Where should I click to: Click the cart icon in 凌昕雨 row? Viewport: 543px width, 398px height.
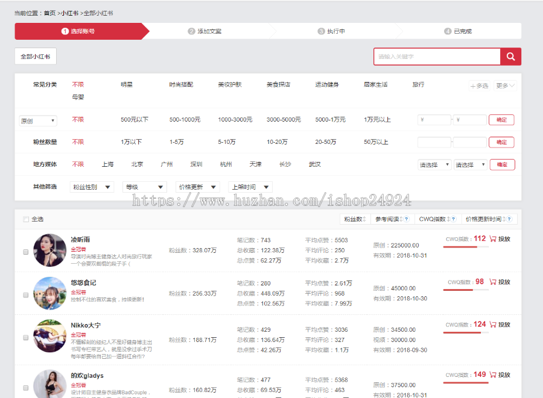(493, 238)
